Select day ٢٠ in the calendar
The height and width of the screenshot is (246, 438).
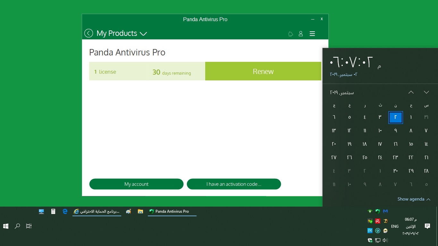[334, 144]
